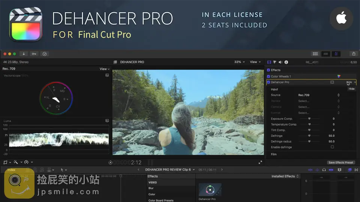Image resolution: width=360 pixels, height=202 pixels.
Task: Toggle the Effects browser icon in timeline toolbar
Action: [349, 170]
